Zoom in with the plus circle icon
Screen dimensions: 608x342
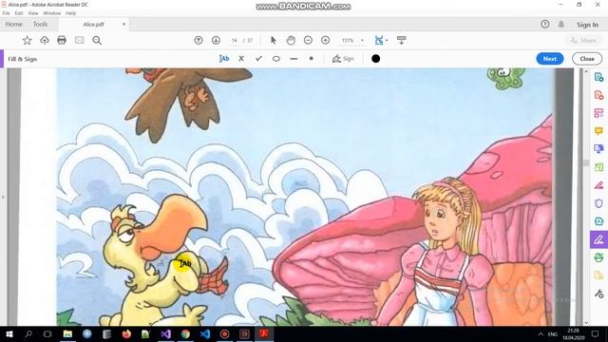(x=325, y=40)
